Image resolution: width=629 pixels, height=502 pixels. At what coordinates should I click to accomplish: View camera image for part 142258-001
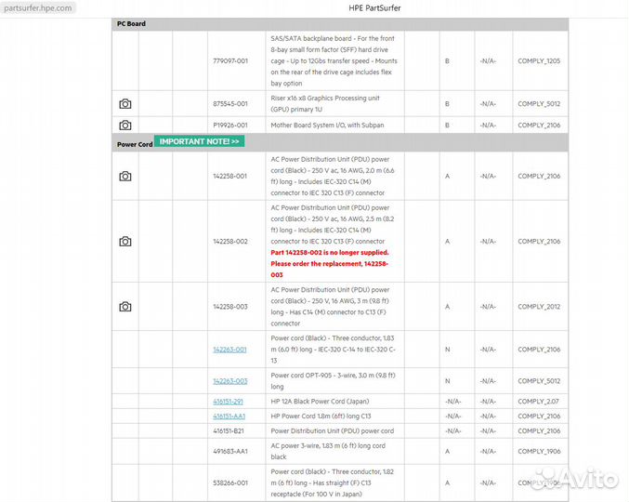tap(125, 176)
